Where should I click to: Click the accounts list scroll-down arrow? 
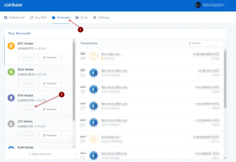pyautogui.click(x=74, y=147)
